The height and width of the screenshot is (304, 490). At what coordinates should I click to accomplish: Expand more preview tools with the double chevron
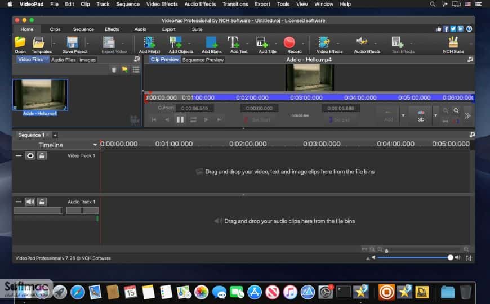coord(467,116)
